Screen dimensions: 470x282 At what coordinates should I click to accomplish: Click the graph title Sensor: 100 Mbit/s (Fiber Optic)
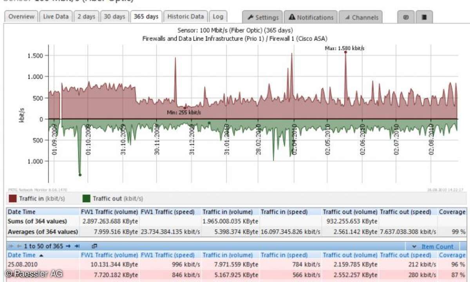(x=235, y=30)
